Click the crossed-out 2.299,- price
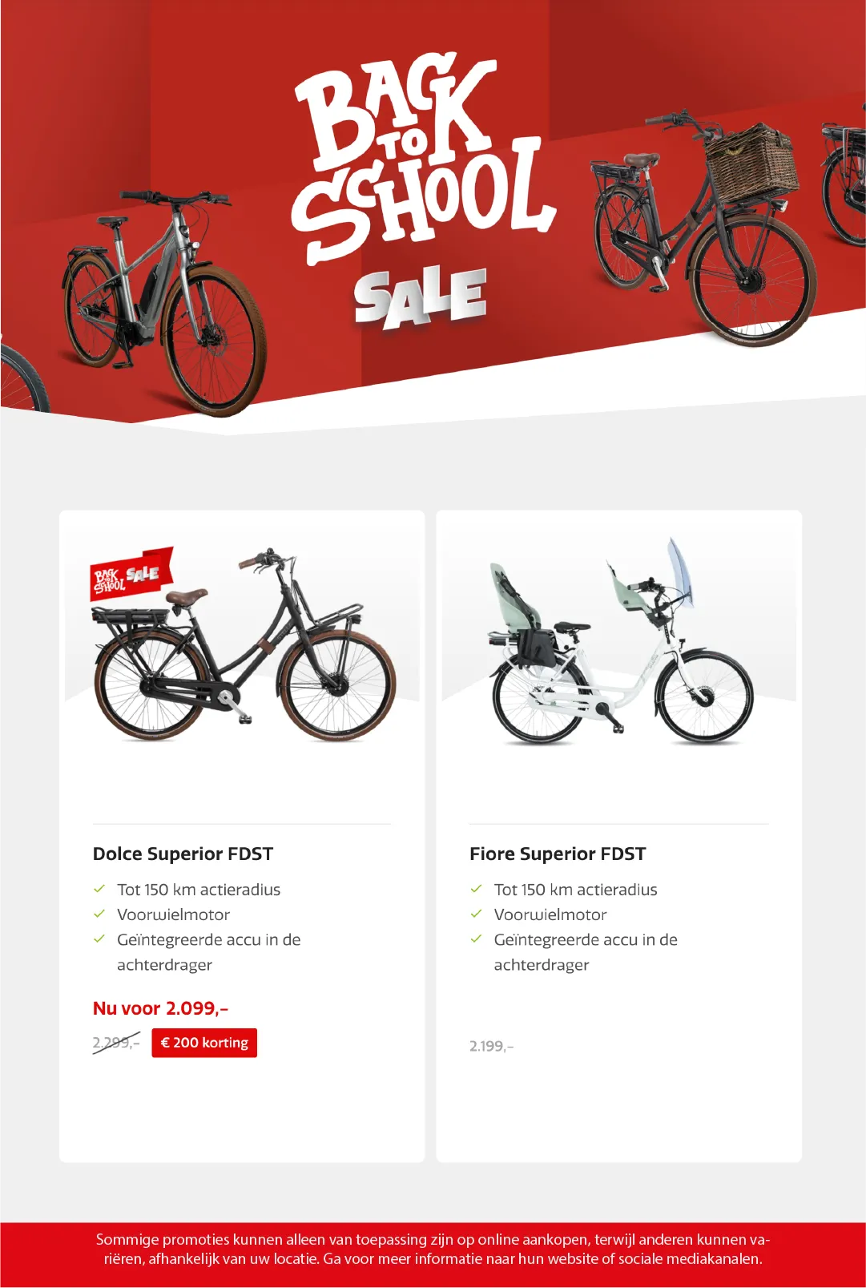 click(x=116, y=1043)
